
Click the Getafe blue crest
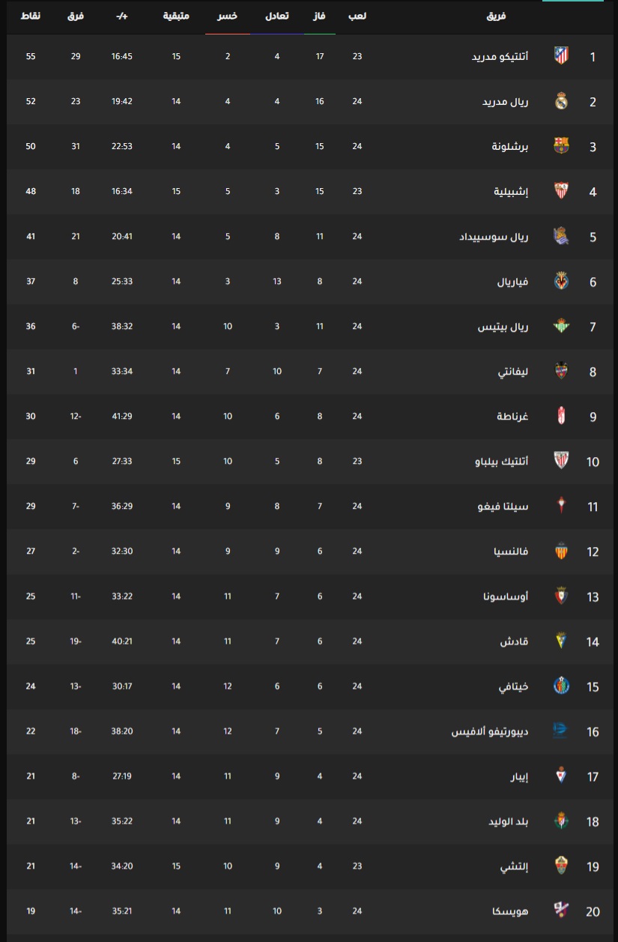[x=561, y=686]
